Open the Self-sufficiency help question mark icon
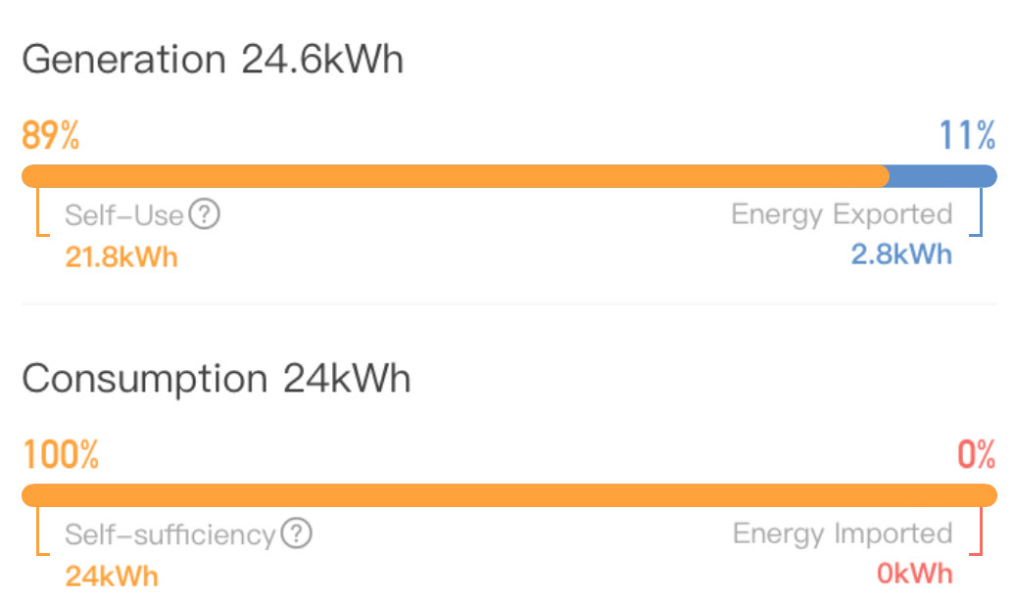This screenshot has width=1014, height=602. (x=297, y=533)
